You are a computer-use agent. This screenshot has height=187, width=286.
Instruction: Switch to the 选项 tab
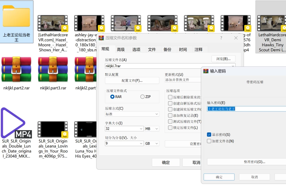[136, 49]
